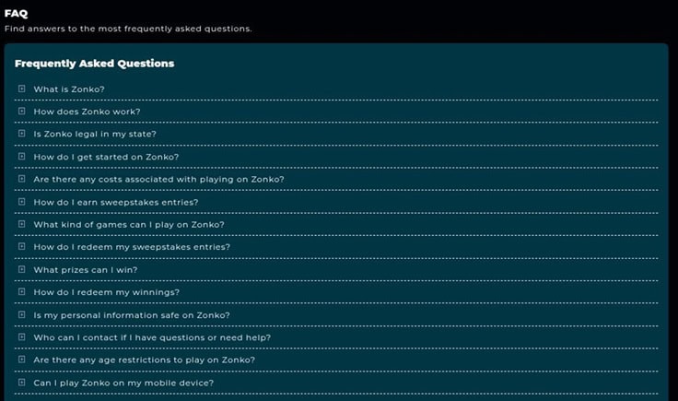Click "How do I get started on Zonko?" text

(106, 157)
